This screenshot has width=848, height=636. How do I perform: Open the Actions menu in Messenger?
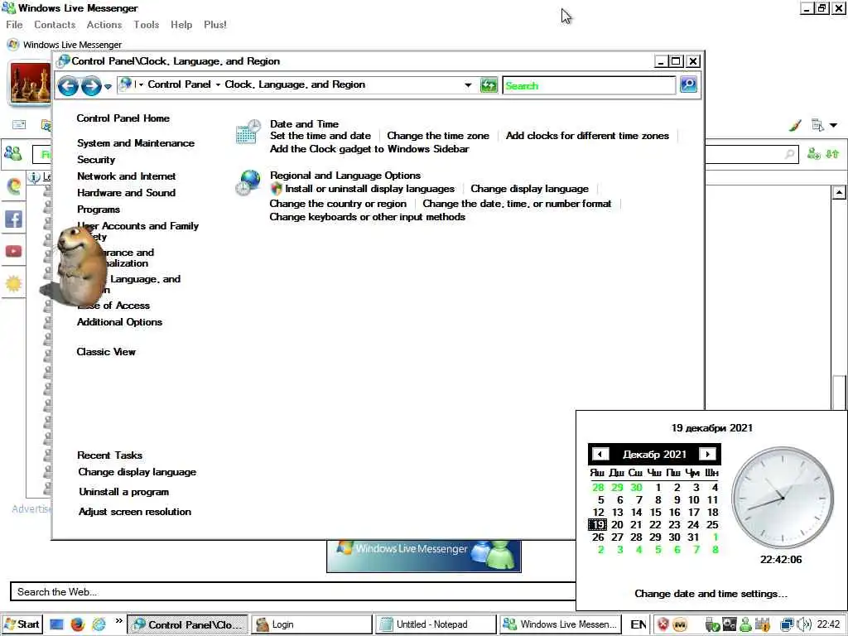point(104,25)
